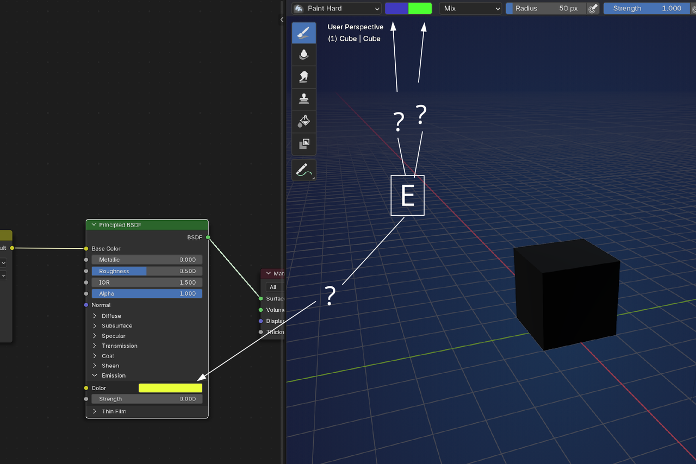
Task: Open the All target dropdown
Action: 275,287
